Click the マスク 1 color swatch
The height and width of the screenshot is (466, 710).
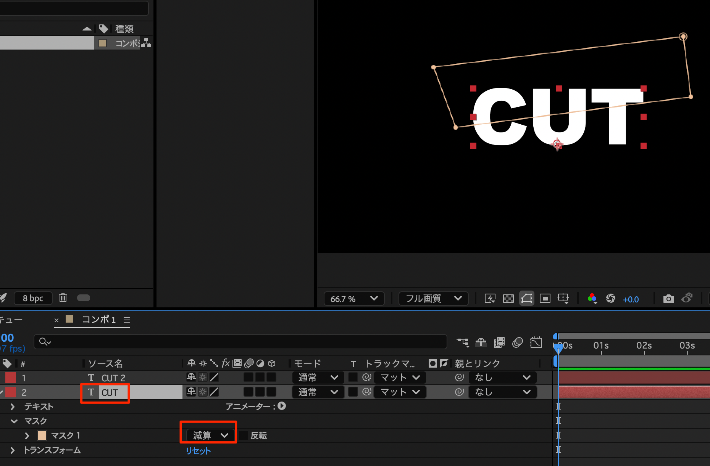tap(42, 435)
